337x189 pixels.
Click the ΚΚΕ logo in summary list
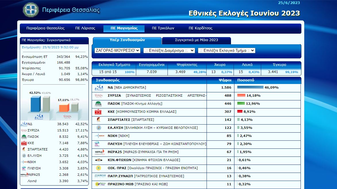pos(24,143)
